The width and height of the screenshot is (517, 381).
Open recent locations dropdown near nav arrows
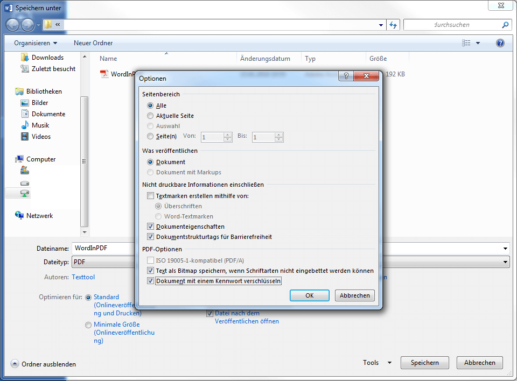click(x=38, y=25)
